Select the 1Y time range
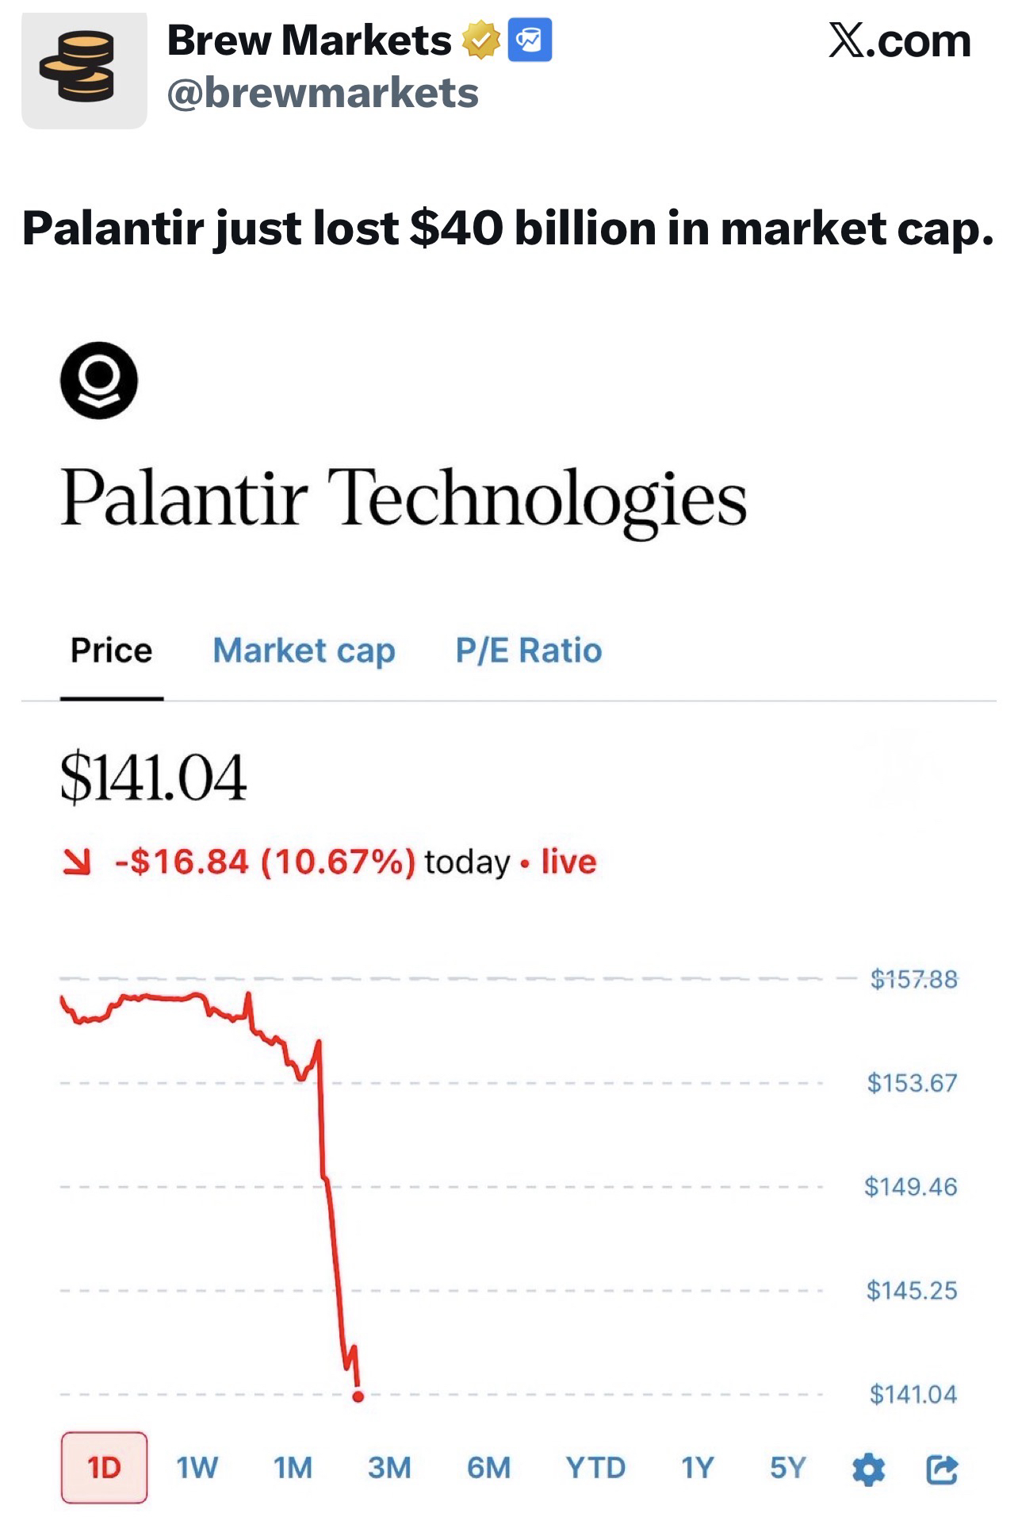Image resolution: width=1018 pixels, height=1540 pixels. tap(698, 1468)
